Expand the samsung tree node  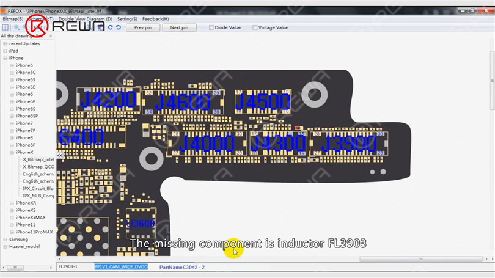[5, 240]
